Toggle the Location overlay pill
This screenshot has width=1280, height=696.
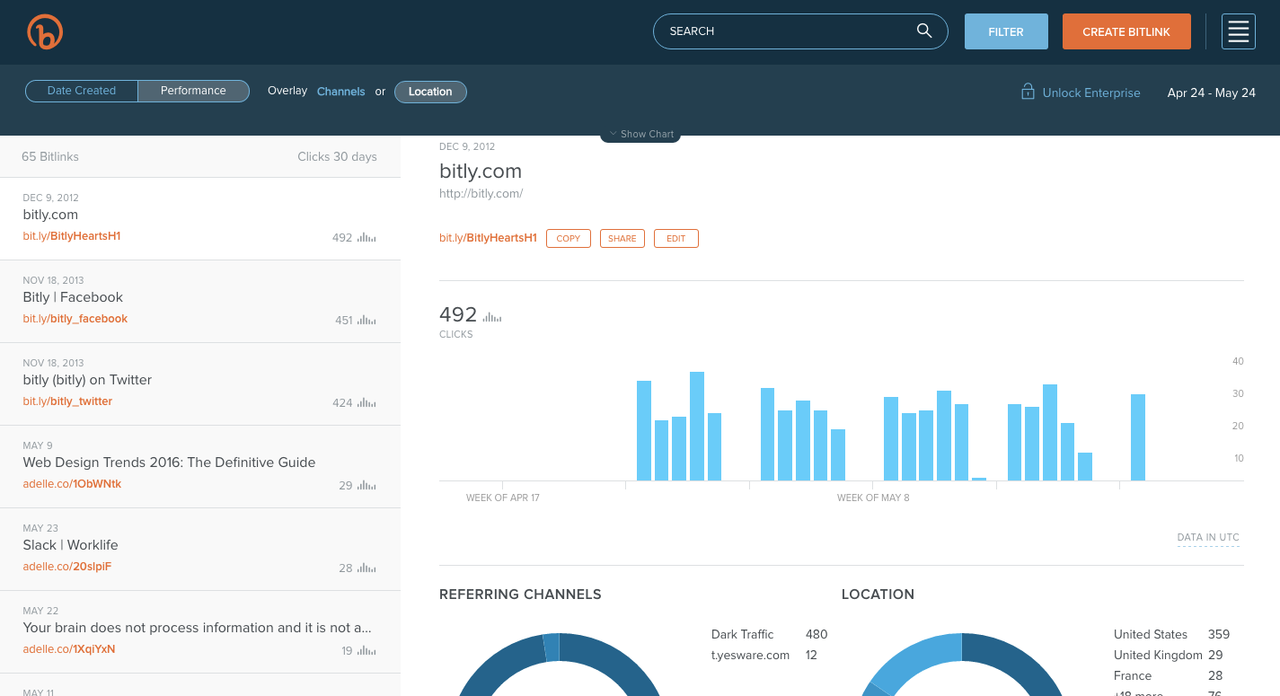click(x=430, y=92)
